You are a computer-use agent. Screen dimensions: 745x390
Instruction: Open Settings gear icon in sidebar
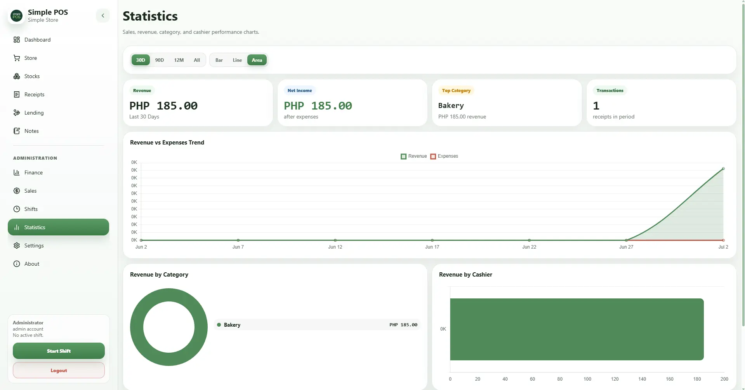point(17,245)
